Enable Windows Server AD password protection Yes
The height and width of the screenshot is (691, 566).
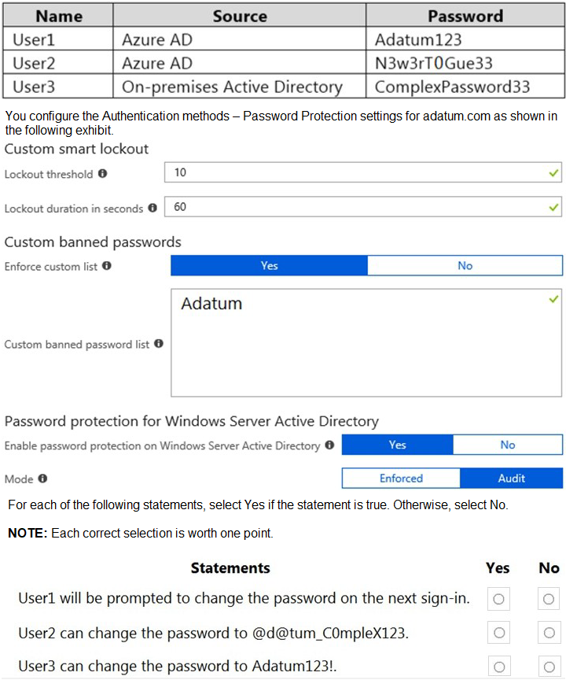pyautogui.click(x=398, y=445)
